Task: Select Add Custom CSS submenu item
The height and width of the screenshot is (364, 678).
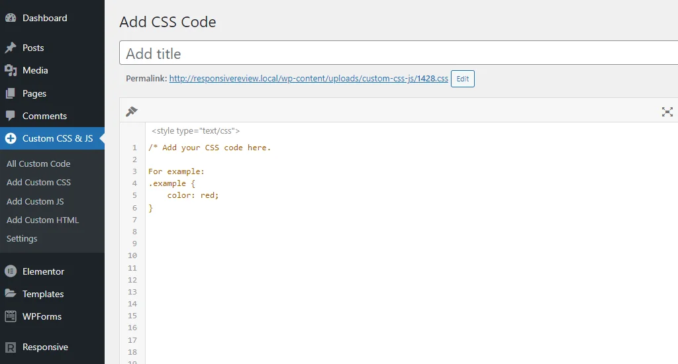Action: point(38,183)
